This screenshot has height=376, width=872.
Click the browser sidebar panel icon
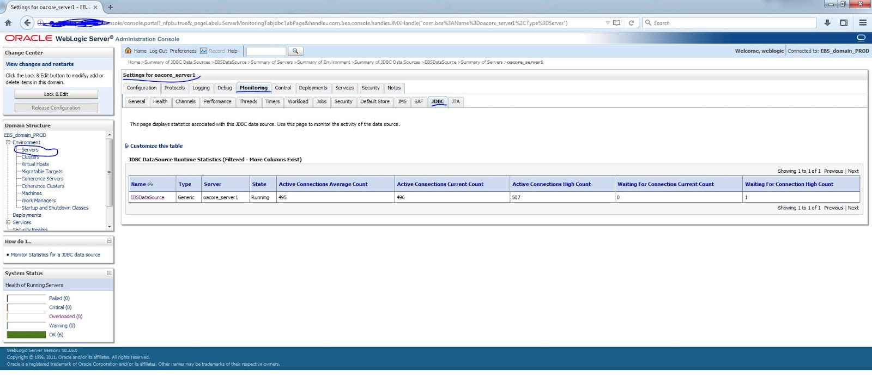tap(844, 23)
